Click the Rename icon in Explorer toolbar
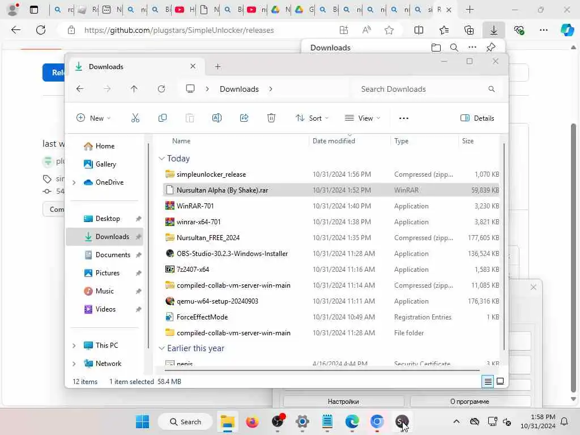This screenshot has height=435, width=580. [x=217, y=118]
